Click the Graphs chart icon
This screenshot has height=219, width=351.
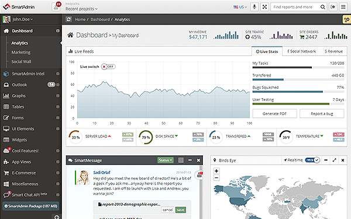click(x=6, y=96)
